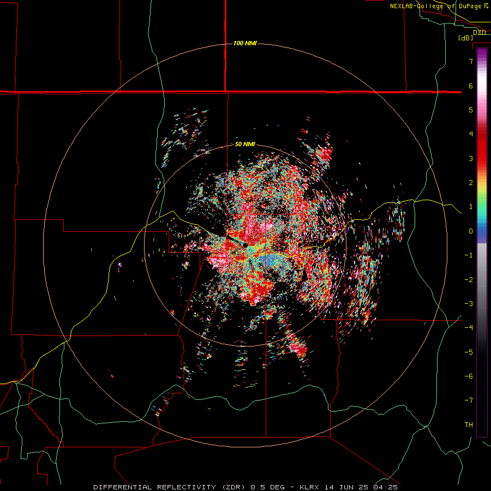Click the color scale value -4

click(469, 328)
